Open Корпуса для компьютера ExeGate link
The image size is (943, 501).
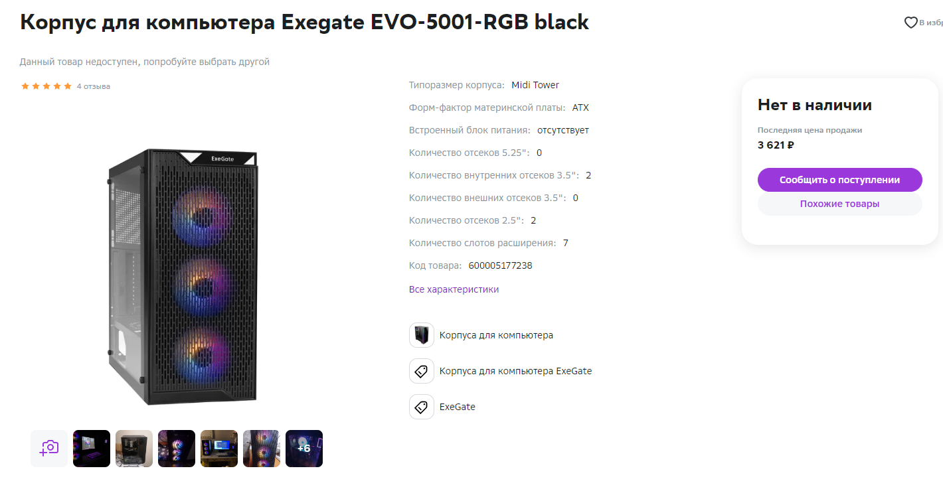pyautogui.click(x=515, y=371)
